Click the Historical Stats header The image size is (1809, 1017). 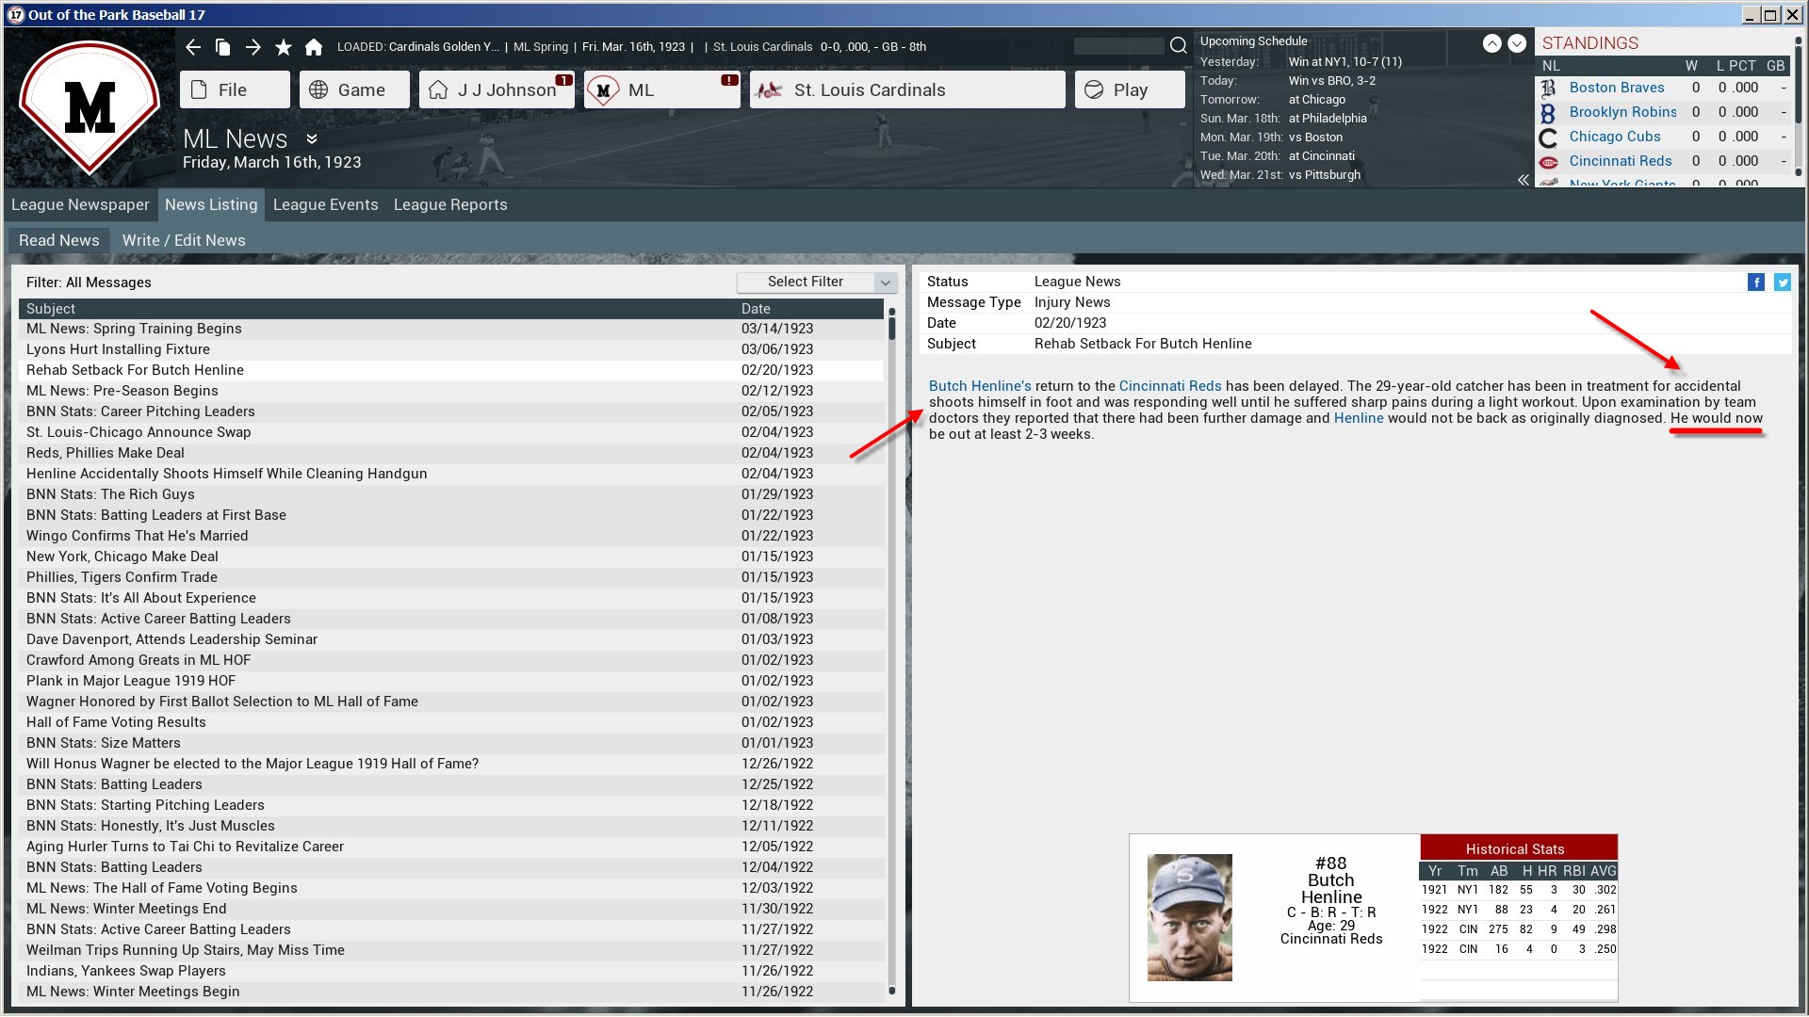[x=1519, y=848]
